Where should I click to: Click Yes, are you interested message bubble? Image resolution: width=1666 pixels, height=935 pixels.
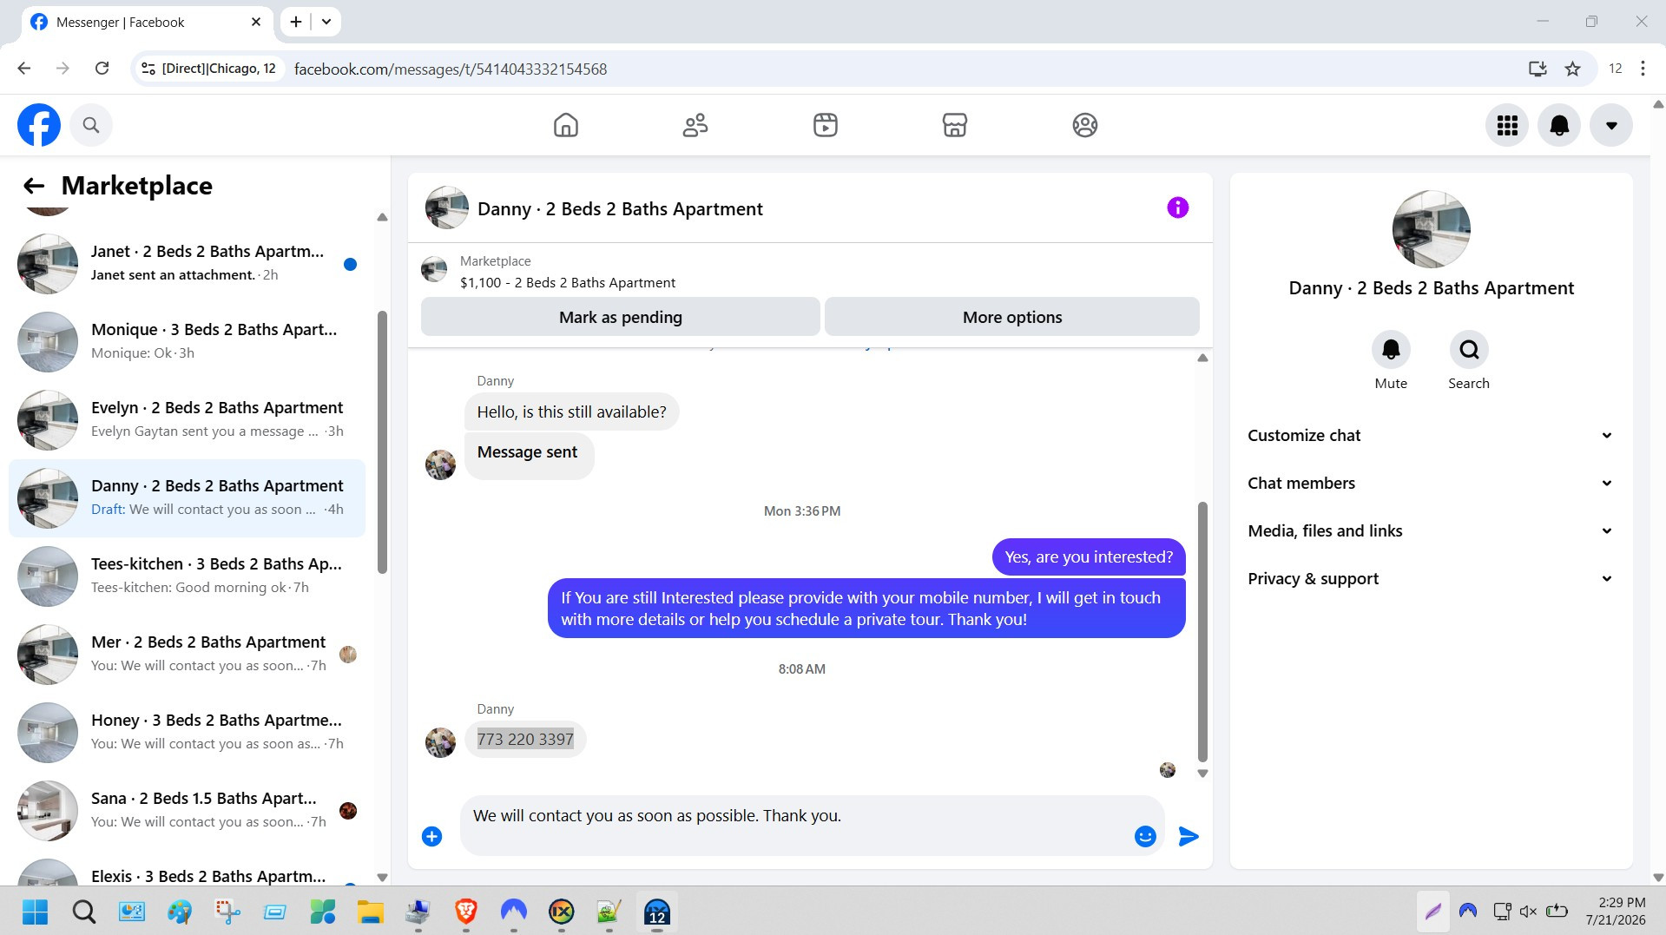pyautogui.click(x=1089, y=557)
